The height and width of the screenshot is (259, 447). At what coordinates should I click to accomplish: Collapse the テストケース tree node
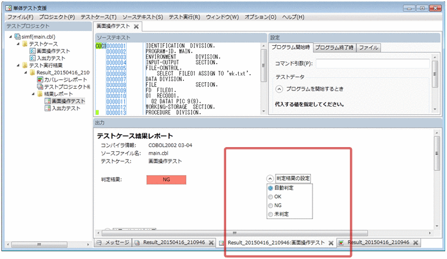click(x=18, y=43)
